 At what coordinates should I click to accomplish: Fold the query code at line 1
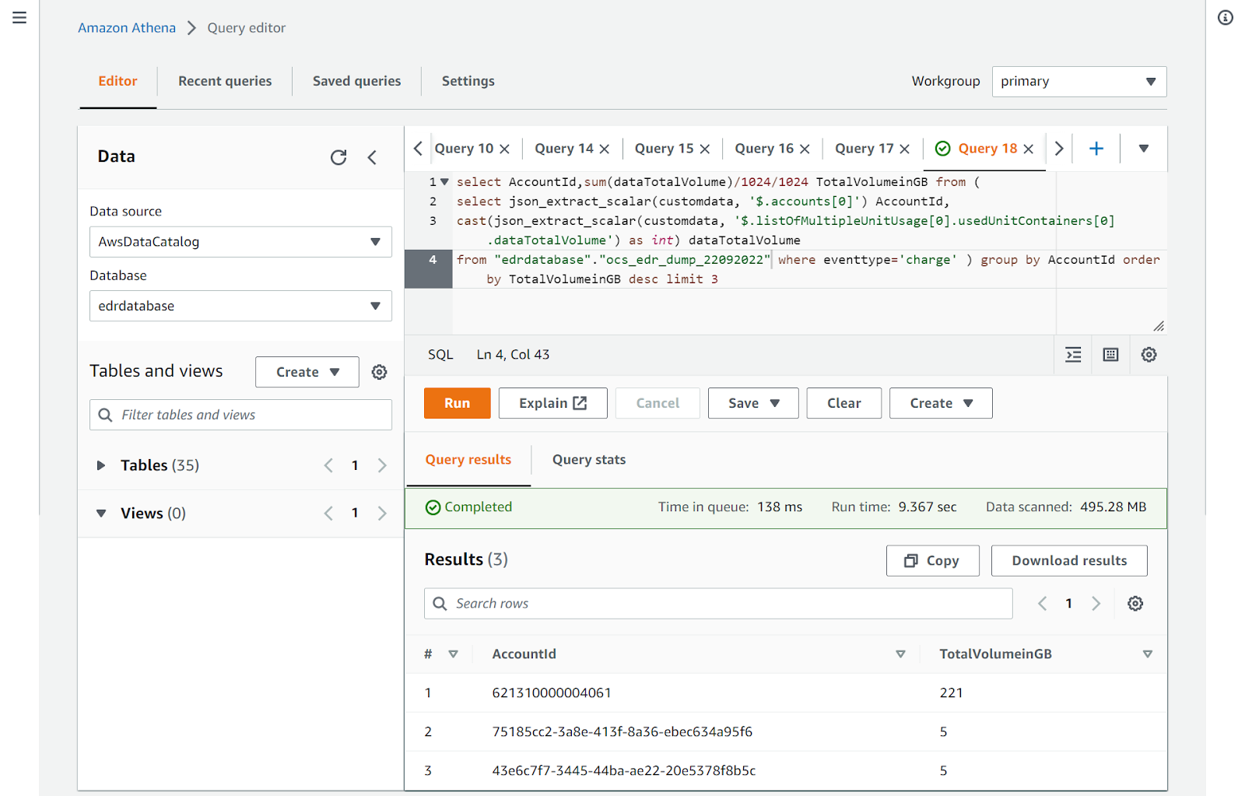(x=445, y=182)
